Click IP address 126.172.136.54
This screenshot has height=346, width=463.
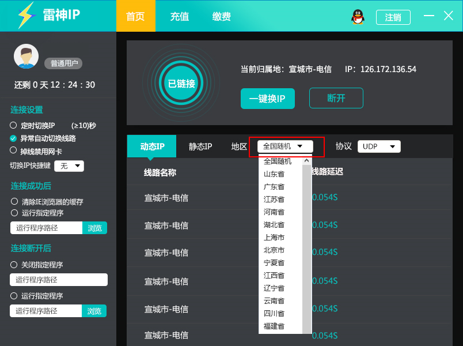[388, 70]
